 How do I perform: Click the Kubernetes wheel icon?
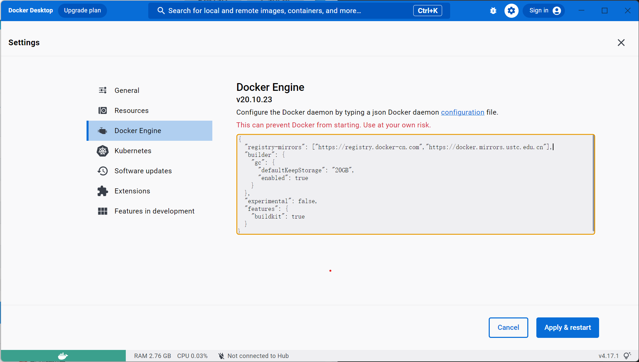(x=103, y=151)
